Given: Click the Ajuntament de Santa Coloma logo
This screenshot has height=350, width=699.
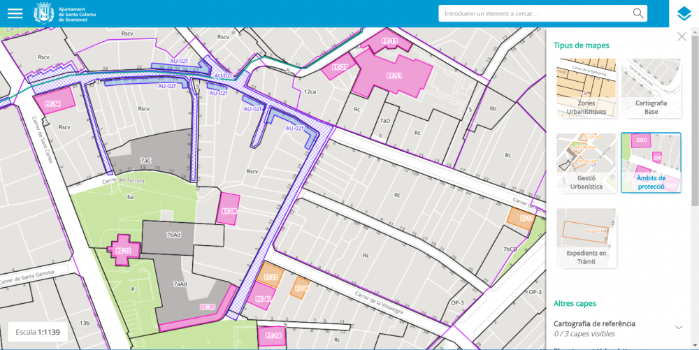Looking at the screenshot, I should click(x=65, y=13).
